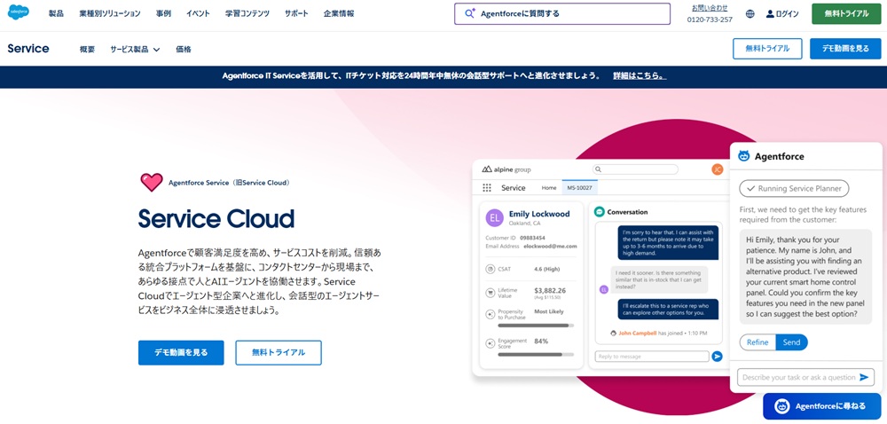Click the Lifetime Value cart icon

point(490,293)
